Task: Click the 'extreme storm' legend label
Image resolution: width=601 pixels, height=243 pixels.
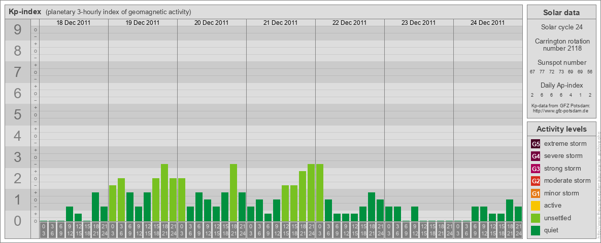Action: coord(565,144)
